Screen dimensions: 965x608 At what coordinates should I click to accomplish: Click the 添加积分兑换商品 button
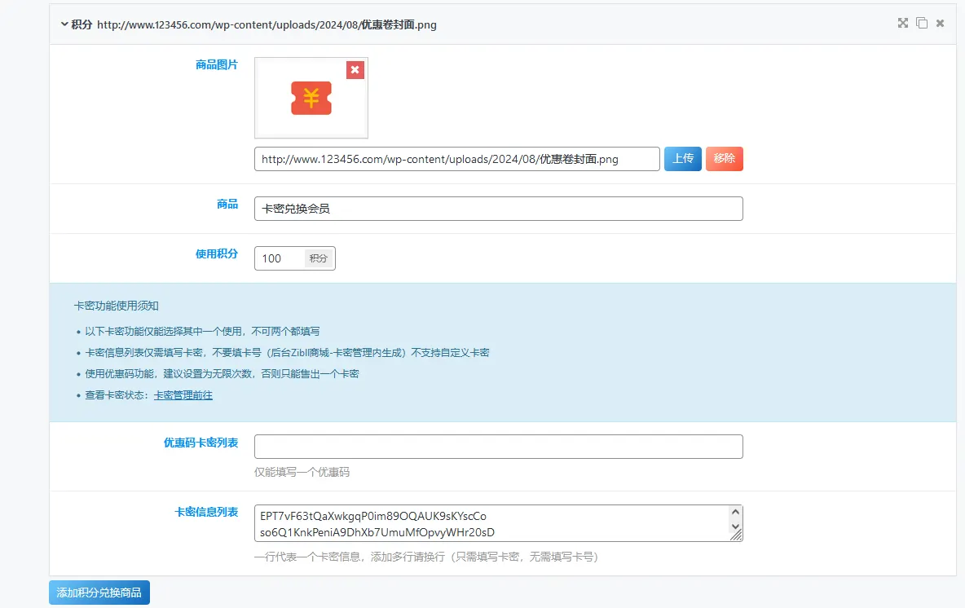pos(99,593)
